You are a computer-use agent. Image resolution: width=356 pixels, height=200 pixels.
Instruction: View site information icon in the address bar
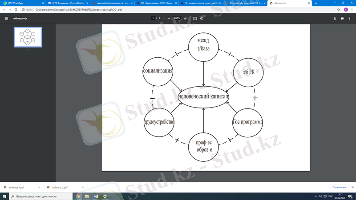coord(23,9)
